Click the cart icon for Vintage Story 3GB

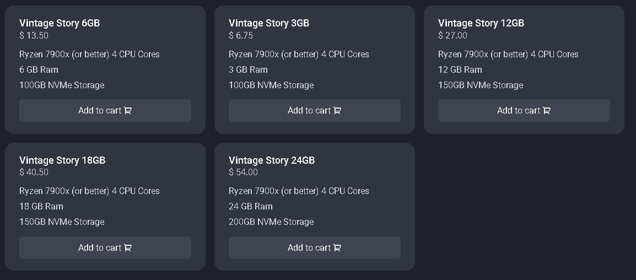pos(337,111)
